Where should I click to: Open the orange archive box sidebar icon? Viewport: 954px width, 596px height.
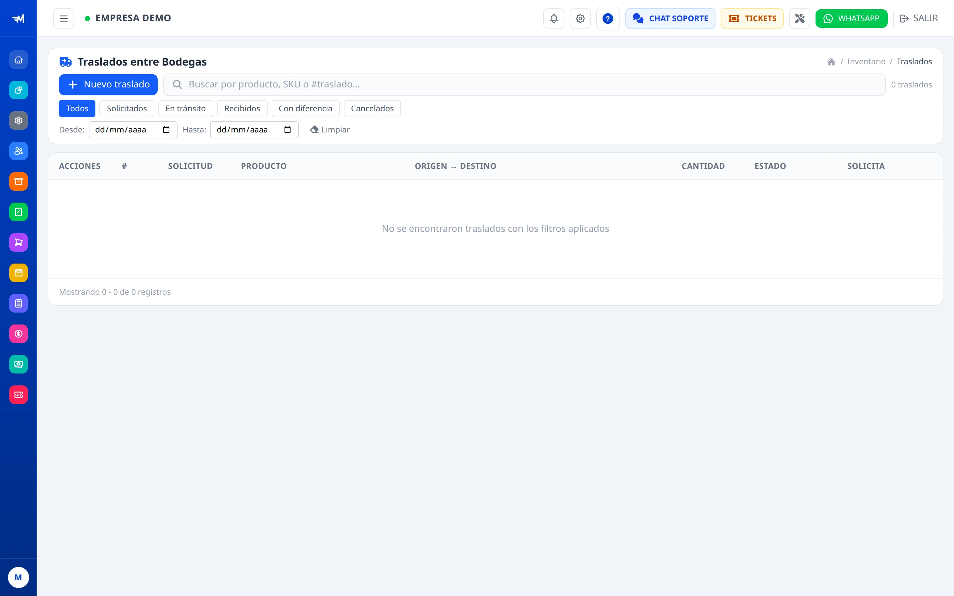19,181
